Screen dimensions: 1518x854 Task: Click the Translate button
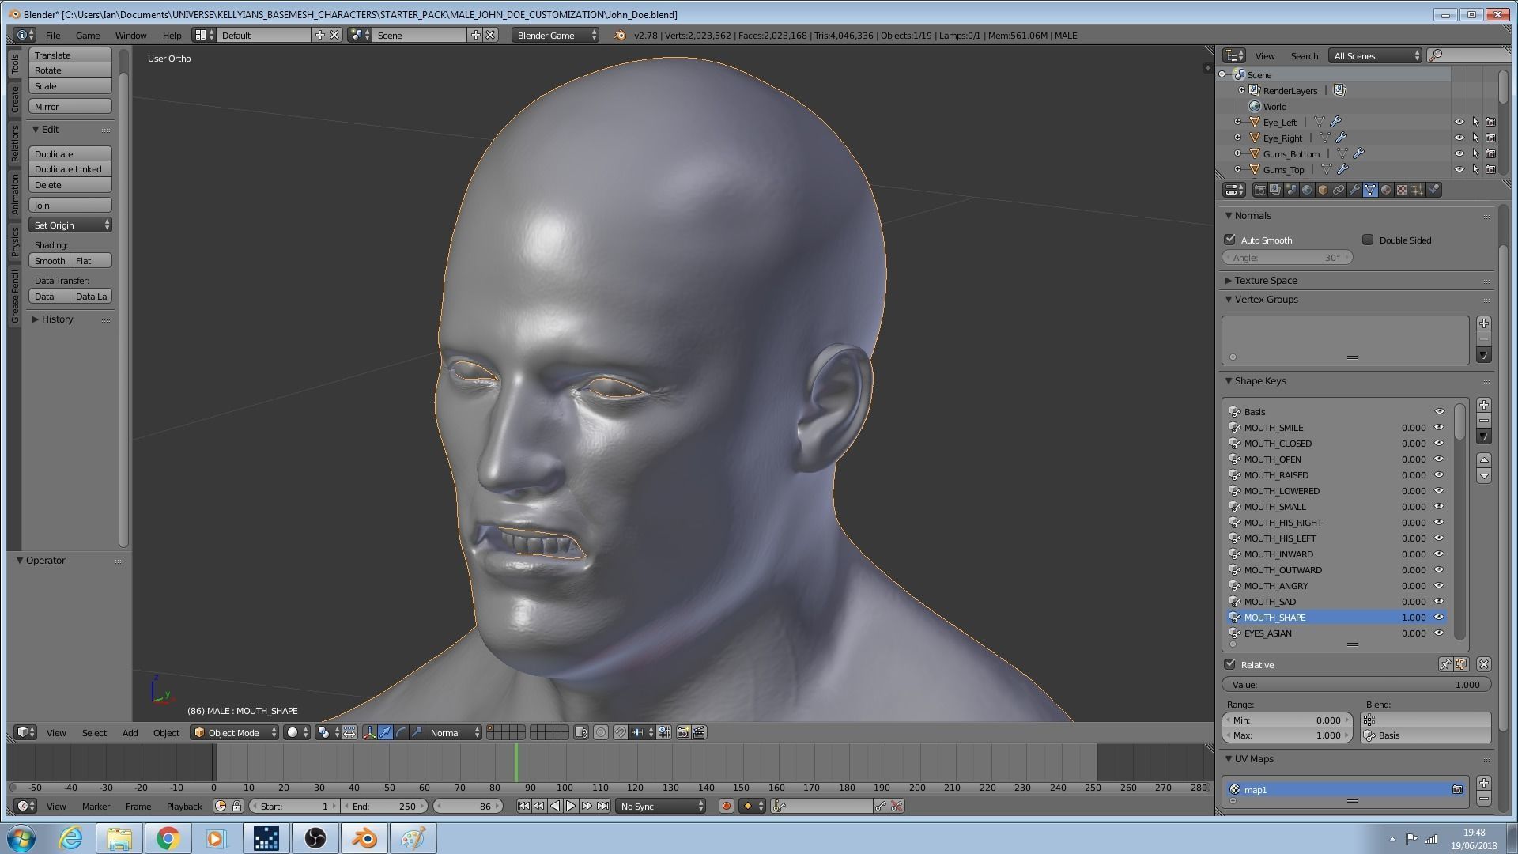[70, 55]
